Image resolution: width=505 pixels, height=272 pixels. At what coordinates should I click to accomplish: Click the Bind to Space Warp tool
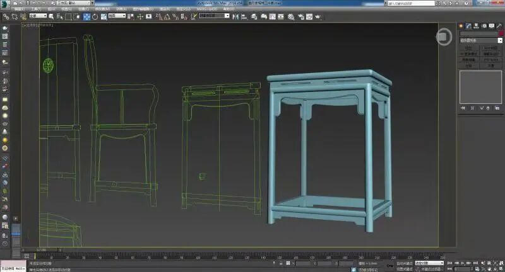pos(23,16)
